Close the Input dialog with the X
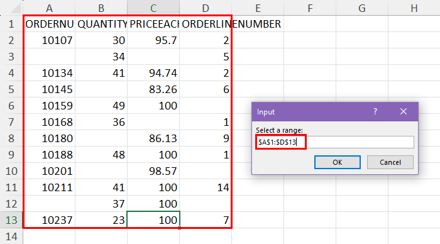This screenshot has height=244, width=440. 404,111
